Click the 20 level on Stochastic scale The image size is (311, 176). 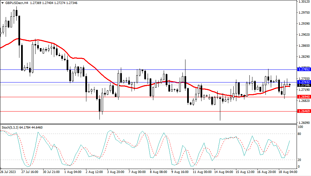point(300,160)
